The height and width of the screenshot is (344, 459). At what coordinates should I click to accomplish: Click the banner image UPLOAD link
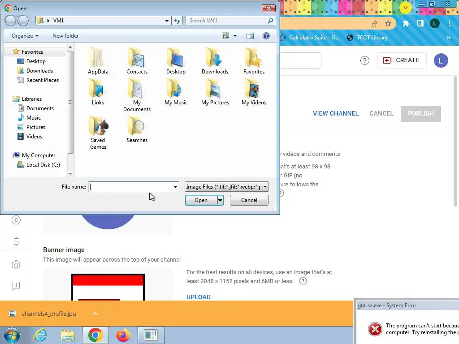(x=198, y=297)
